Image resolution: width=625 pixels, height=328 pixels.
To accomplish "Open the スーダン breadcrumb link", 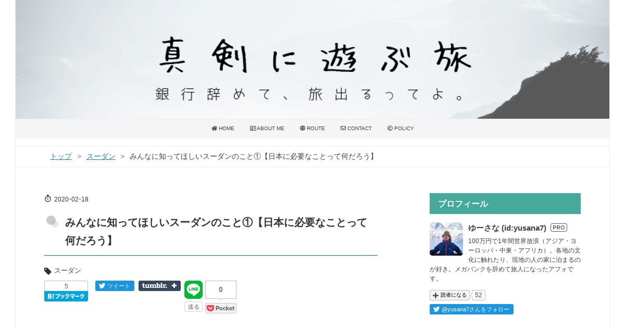I will (101, 156).
